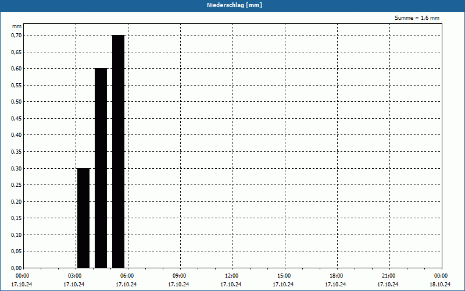Click the 0,30 mm precipitation bar
The image size is (465, 291).
click(x=83, y=218)
